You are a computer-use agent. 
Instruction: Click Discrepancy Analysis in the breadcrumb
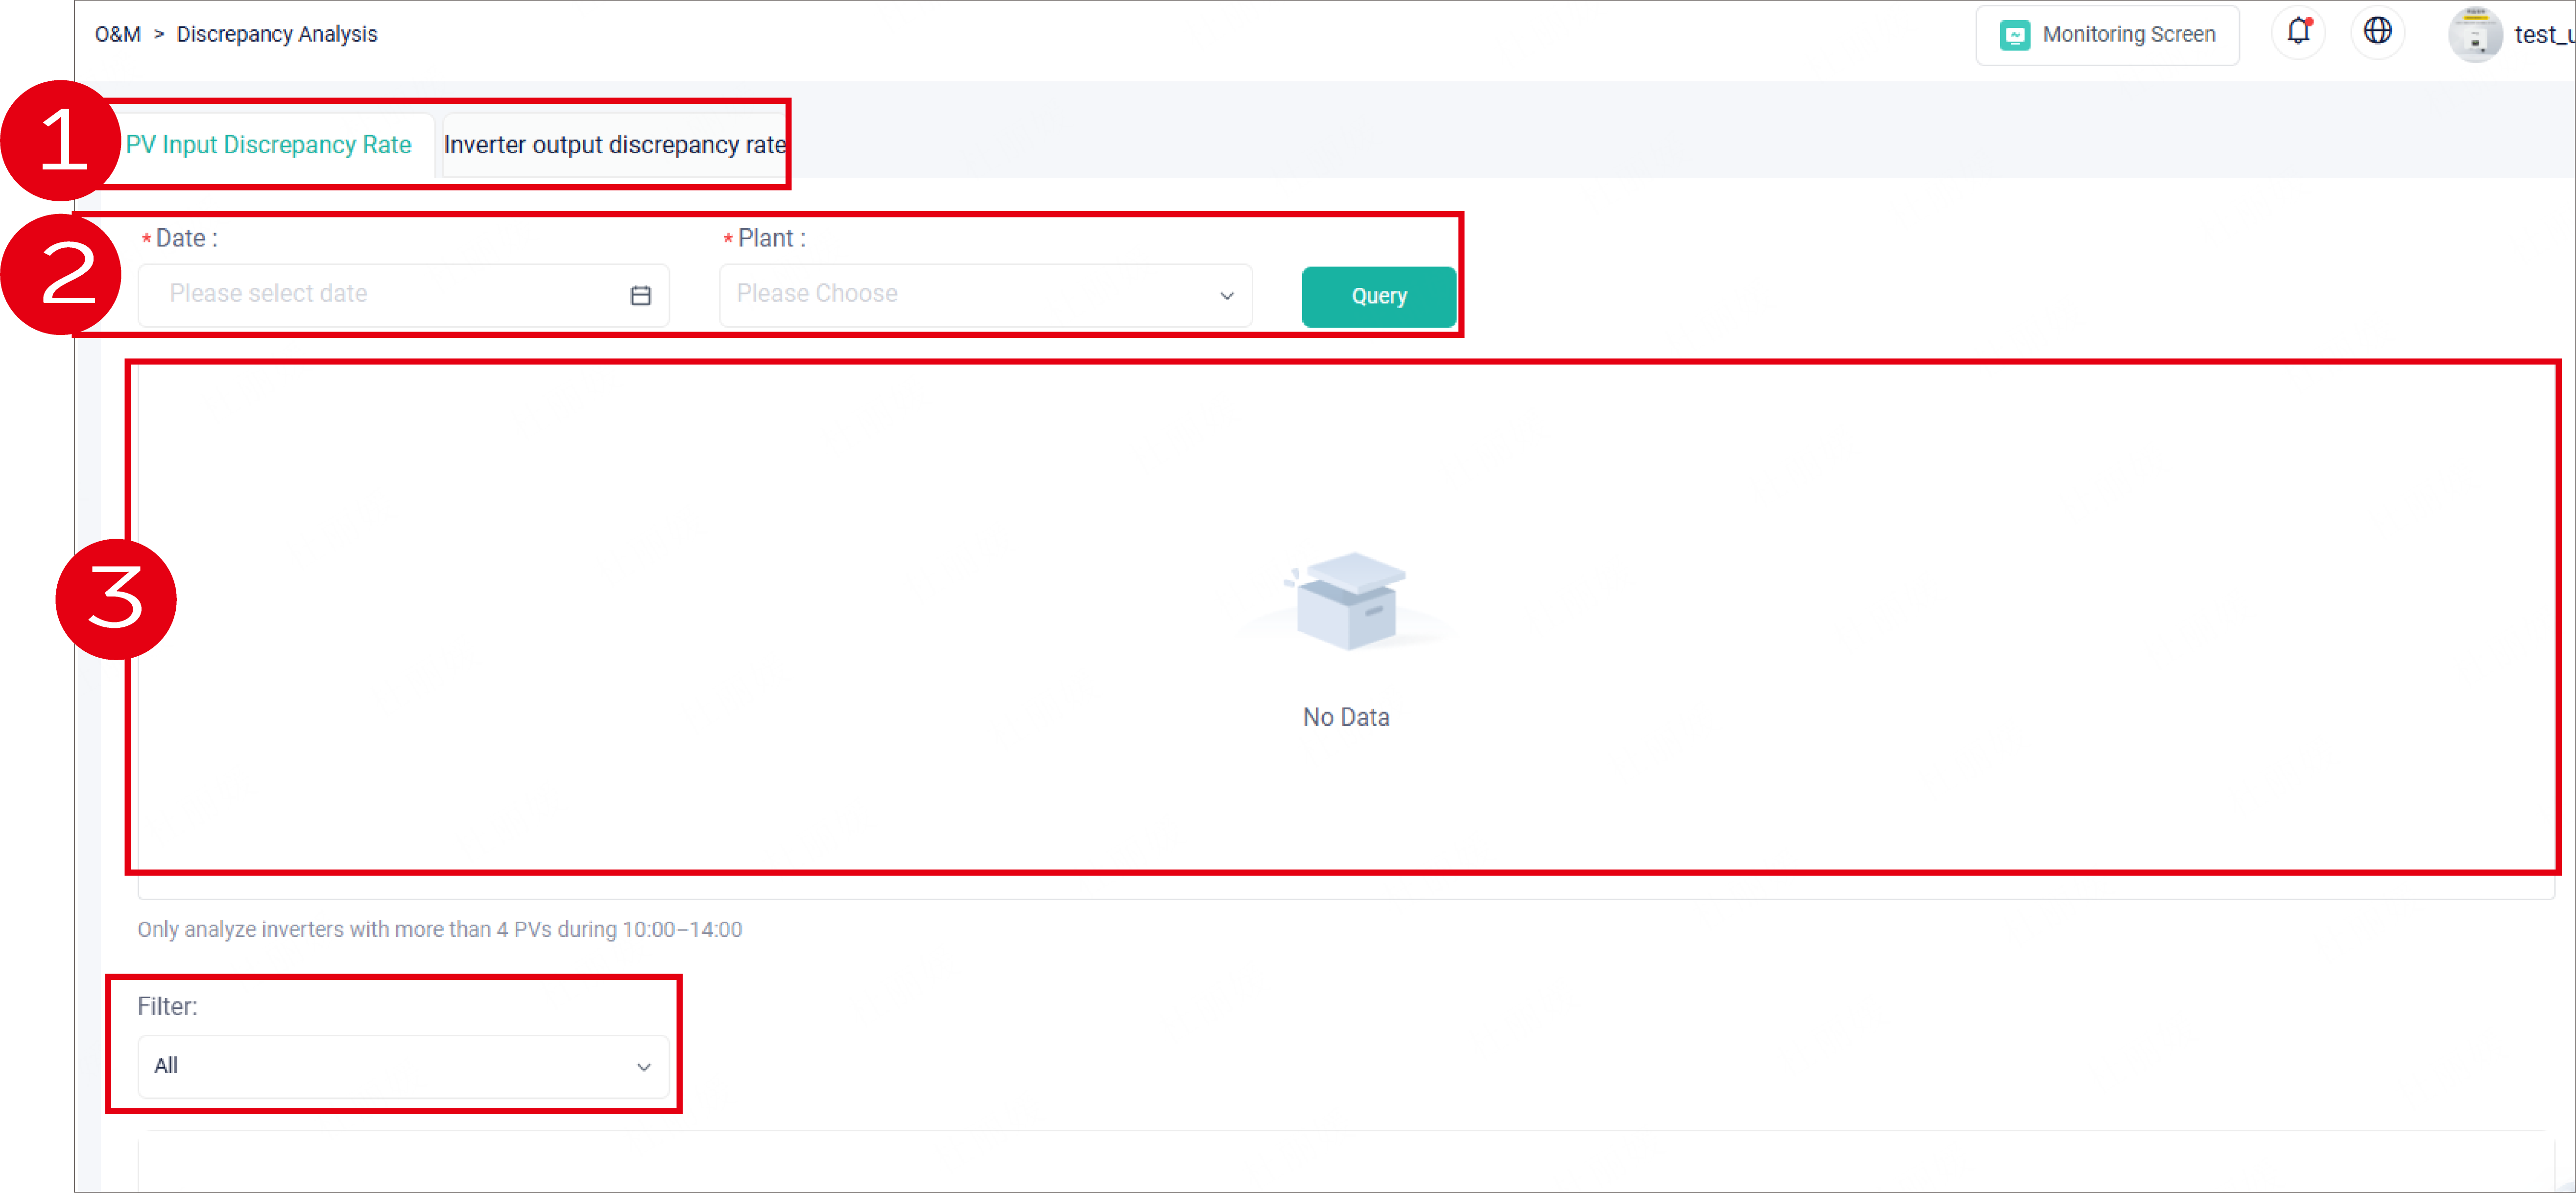[x=276, y=33]
